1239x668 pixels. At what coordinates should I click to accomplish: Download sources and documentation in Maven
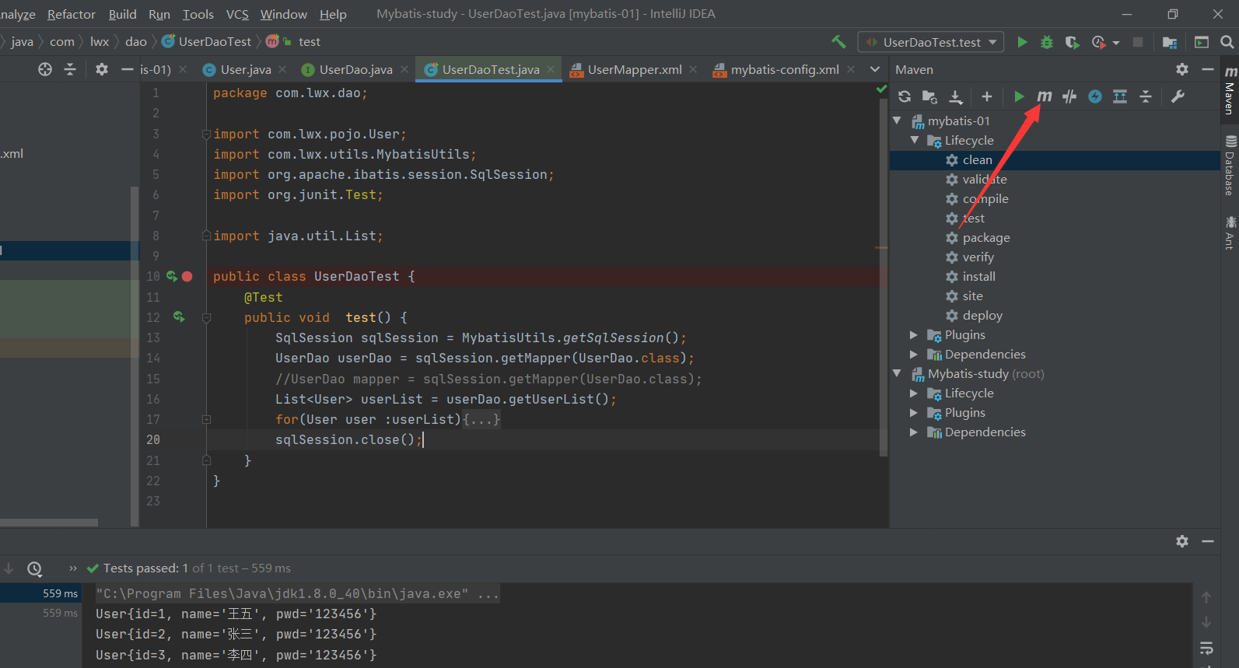pyautogui.click(x=956, y=96)
